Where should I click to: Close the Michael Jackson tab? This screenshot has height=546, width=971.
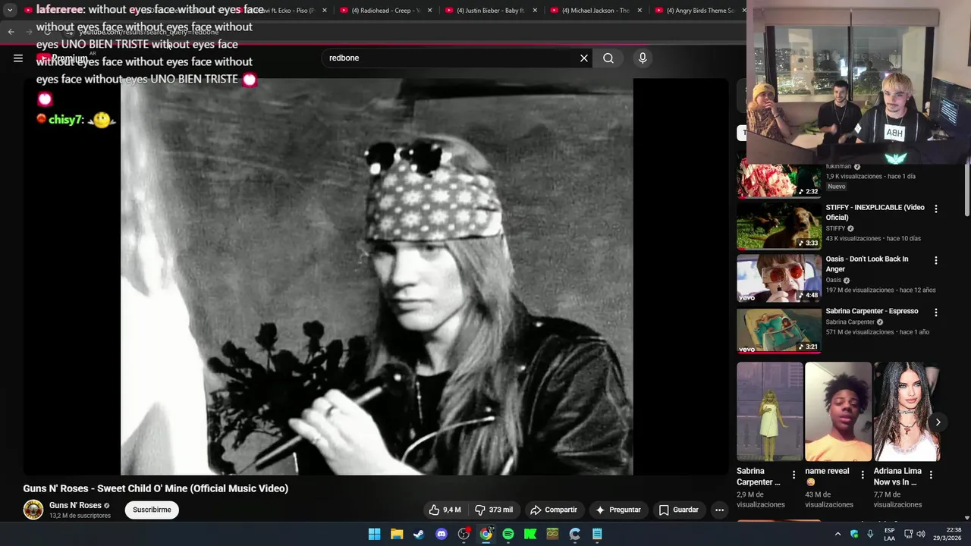pyautogui.click(x=639, y=11)
